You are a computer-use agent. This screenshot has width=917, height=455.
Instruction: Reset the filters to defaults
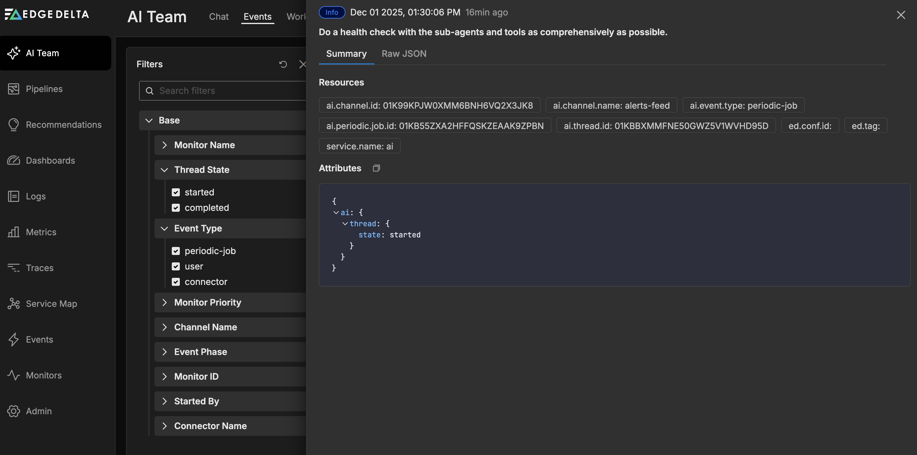pos(283,64)
